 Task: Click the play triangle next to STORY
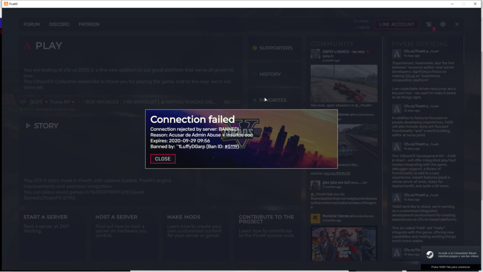pos(28,126)
